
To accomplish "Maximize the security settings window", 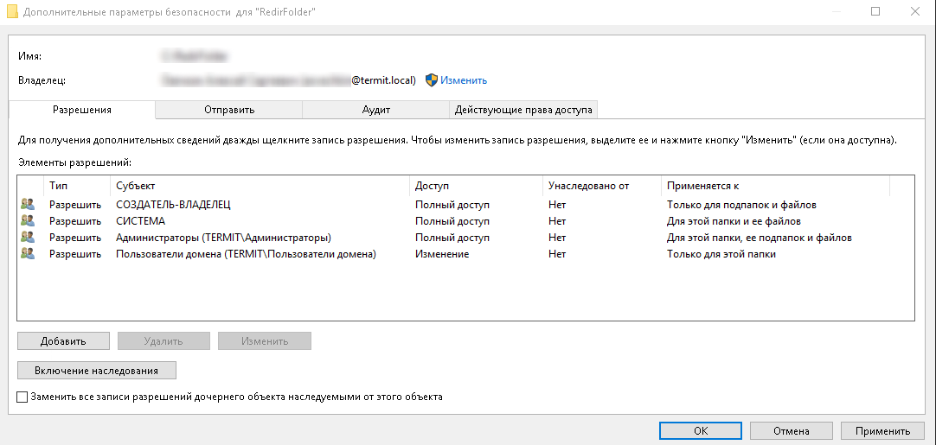I will (875, 11).
